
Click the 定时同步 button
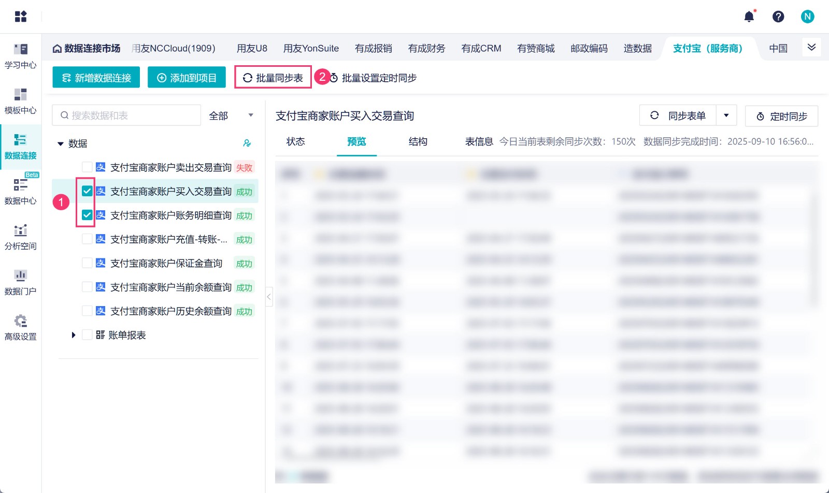781,116
